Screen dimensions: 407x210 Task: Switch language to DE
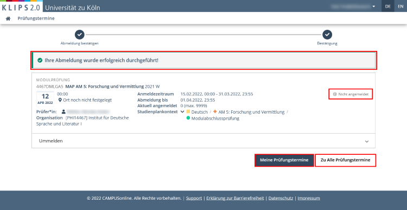click(388, 6)
